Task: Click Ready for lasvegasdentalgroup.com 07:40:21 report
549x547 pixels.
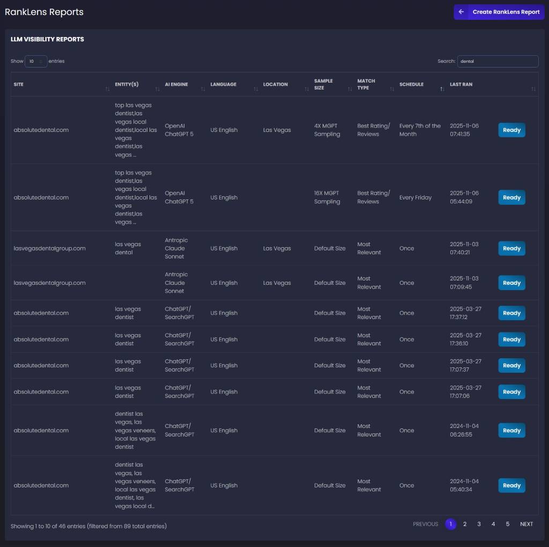Action: [x=511, y=248]
